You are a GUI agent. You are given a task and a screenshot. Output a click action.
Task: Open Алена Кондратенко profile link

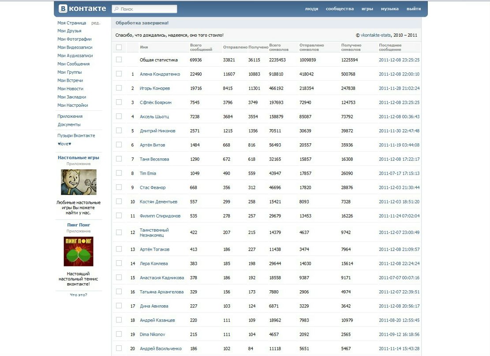tap(160, 74)
